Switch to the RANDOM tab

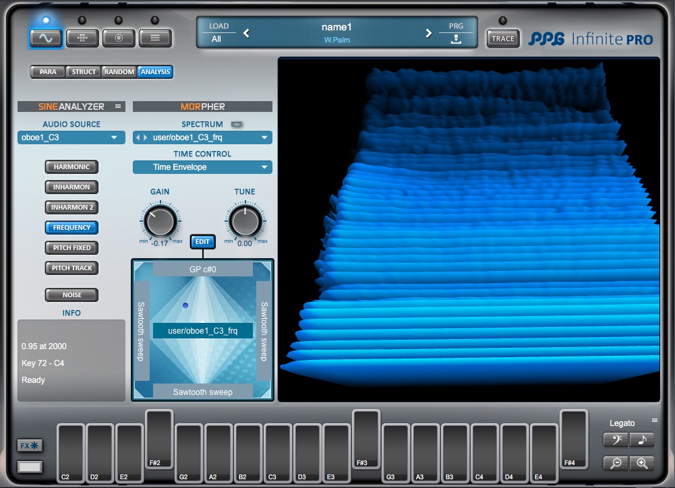click(x=119, y=72)
